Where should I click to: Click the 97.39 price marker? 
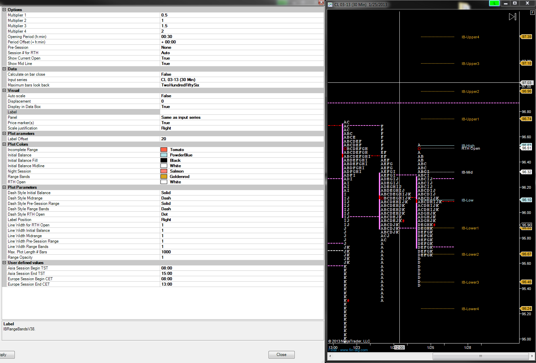point(527,37)
